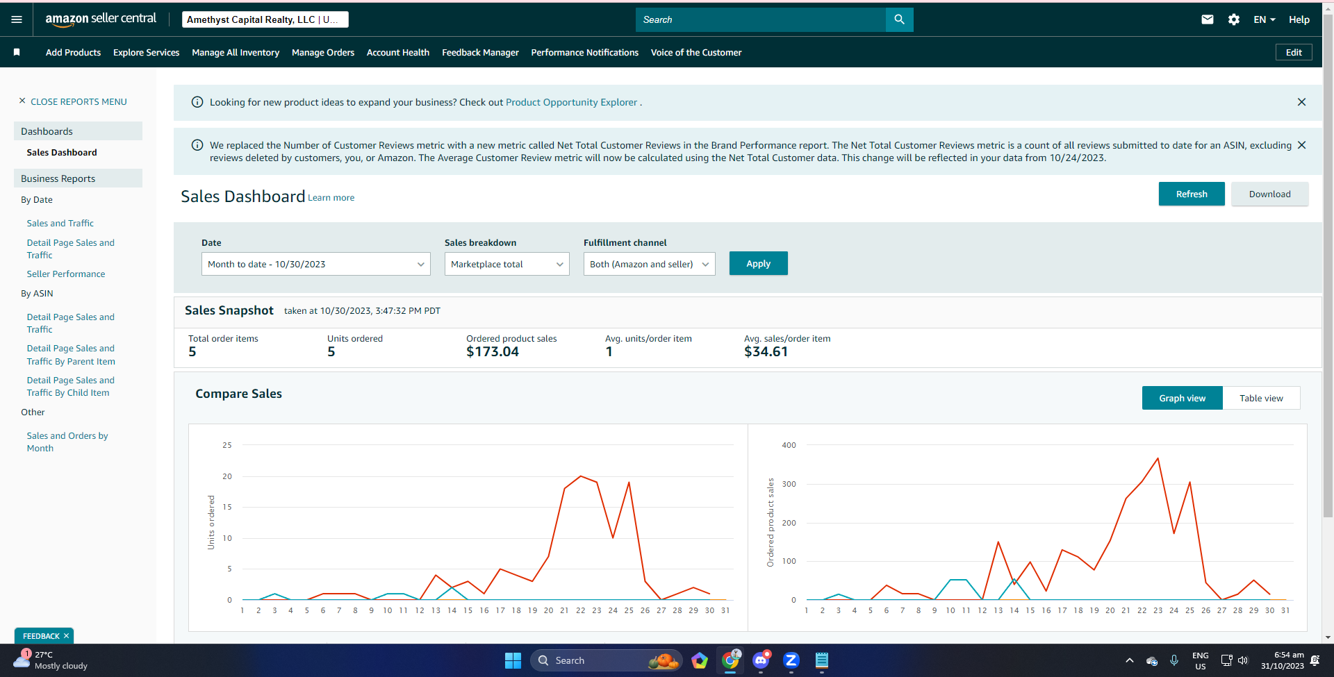Switch to Graph view
The image size is (1334, 677).
[x=1183, y=398]
